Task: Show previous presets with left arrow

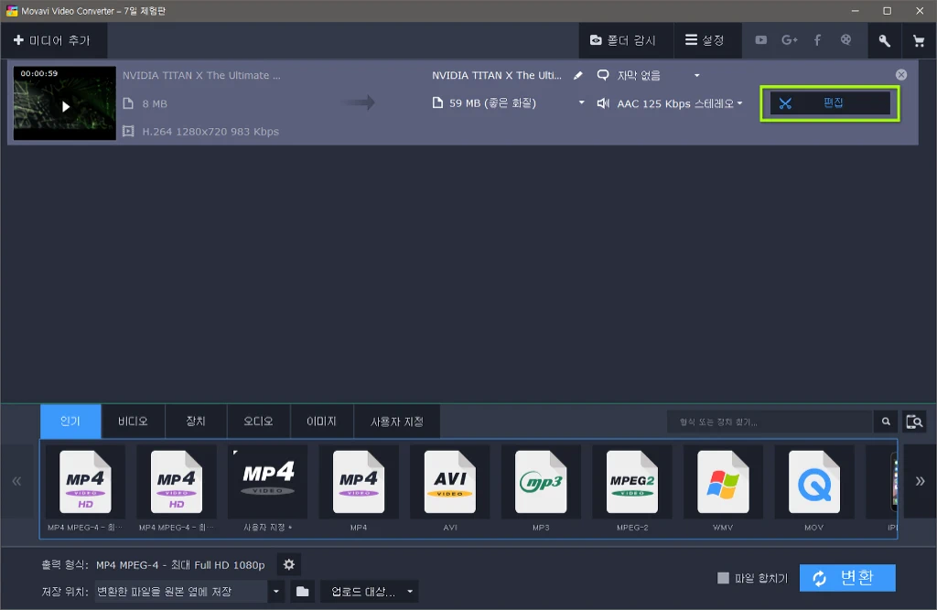Action: coord(16,481)
